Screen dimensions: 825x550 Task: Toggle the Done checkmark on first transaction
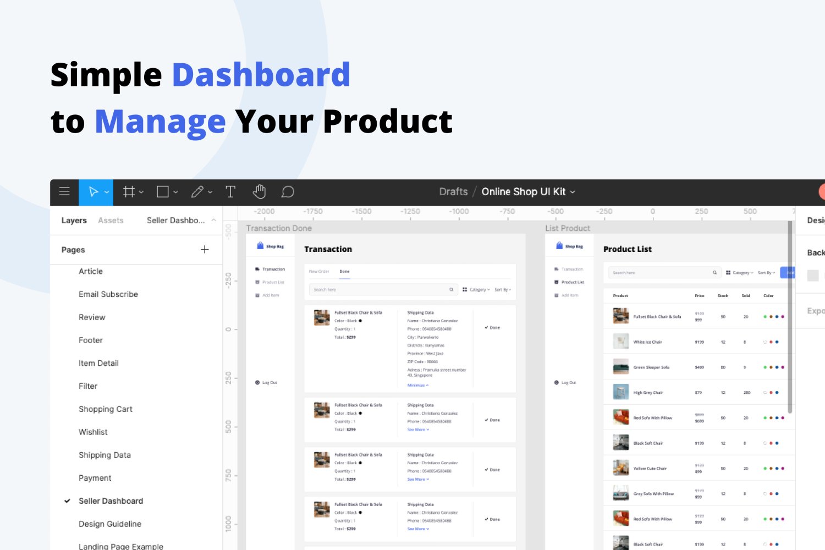tap(487, 327)
